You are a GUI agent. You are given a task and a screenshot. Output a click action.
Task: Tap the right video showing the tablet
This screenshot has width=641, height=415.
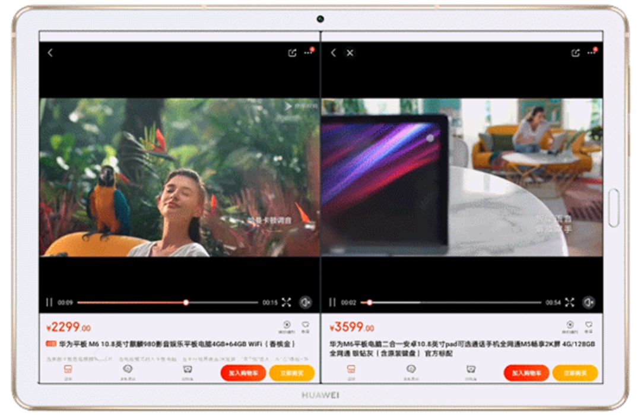tap(462, 178)
